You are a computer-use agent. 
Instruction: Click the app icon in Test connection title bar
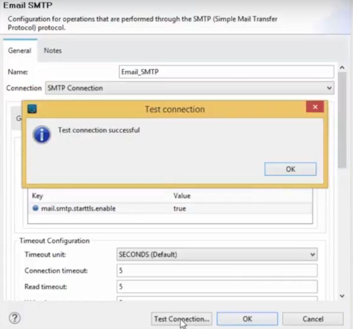pos(32,109)
